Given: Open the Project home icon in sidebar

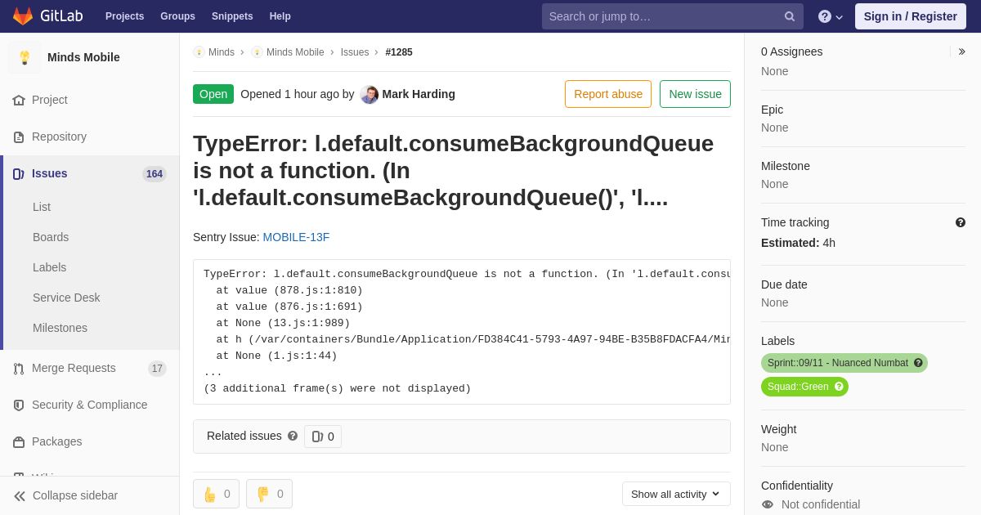Looking at the screenshot, I should 19,100.
